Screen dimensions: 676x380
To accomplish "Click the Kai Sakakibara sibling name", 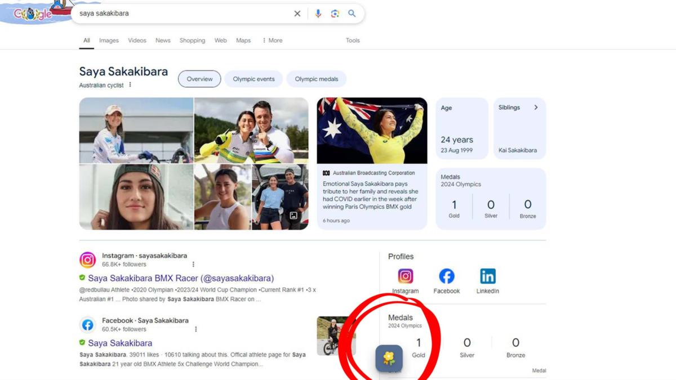I will tap(518, 150).
